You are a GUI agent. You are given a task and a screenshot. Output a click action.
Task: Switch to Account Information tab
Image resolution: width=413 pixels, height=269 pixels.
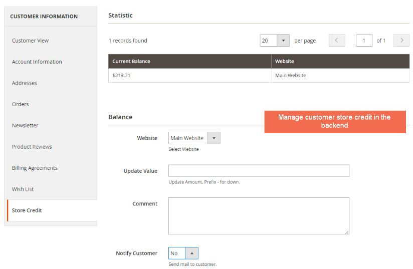[37, 62]
